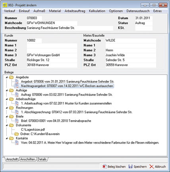Click the Abschlagsrechnung 070412 document icon

[x=17, y=112]
